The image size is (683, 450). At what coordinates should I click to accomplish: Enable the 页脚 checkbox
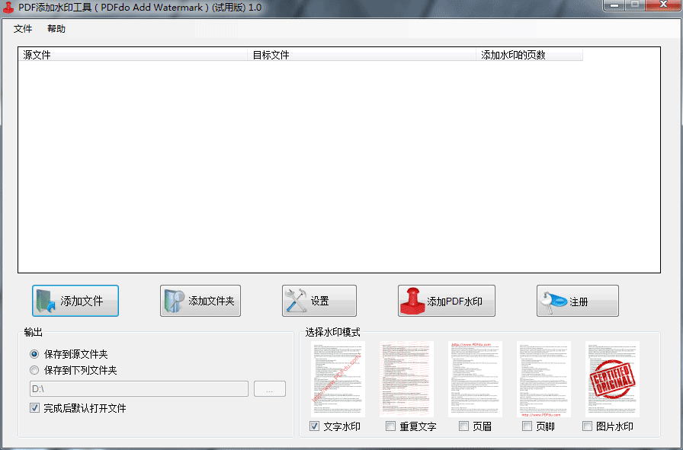click(527, 426)
